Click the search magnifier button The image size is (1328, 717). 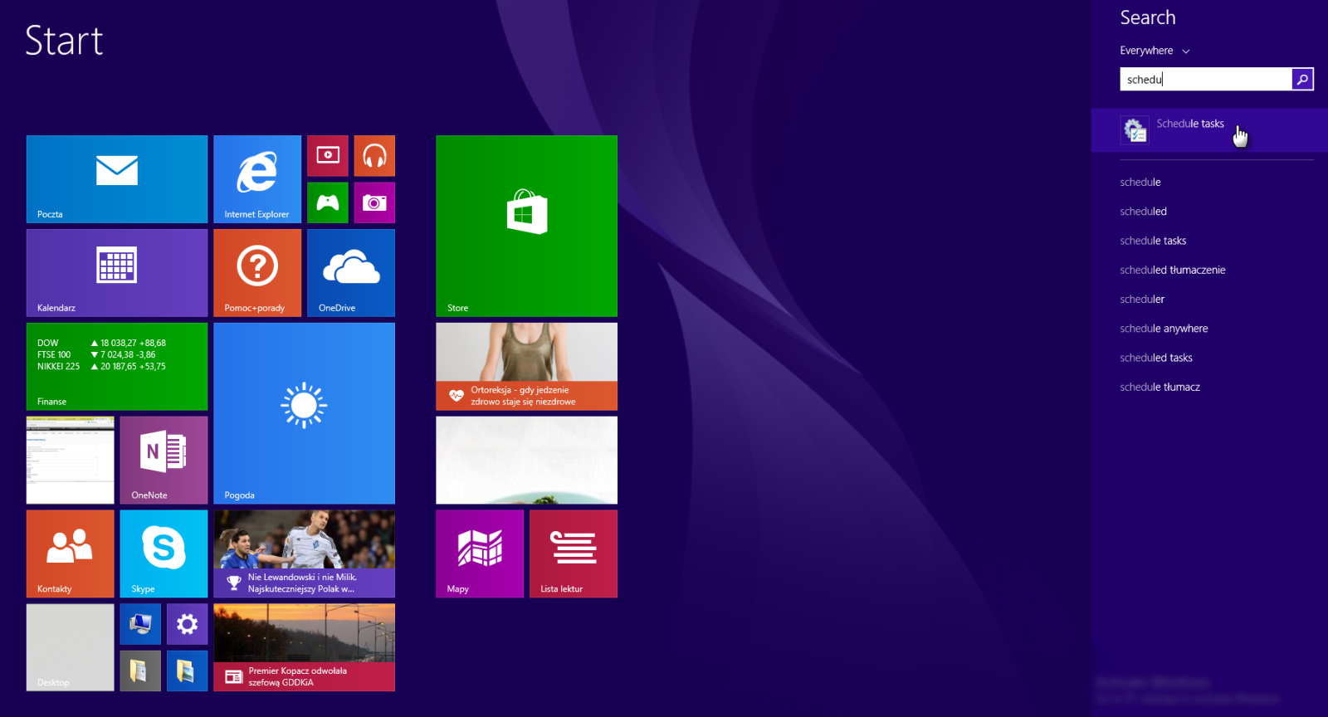pos(1302,79)
